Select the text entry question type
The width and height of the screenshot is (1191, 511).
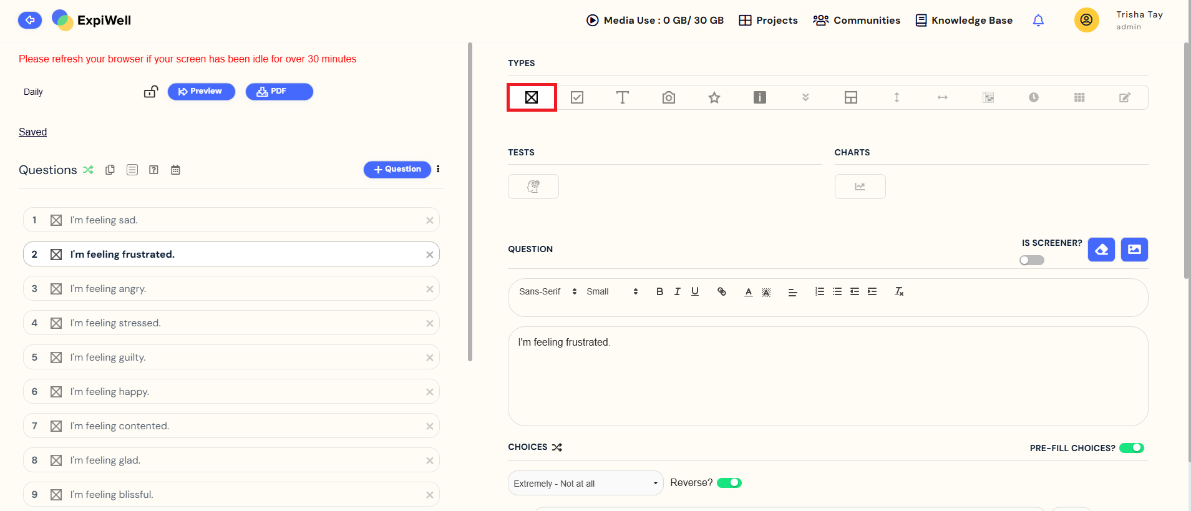[622, 97]
